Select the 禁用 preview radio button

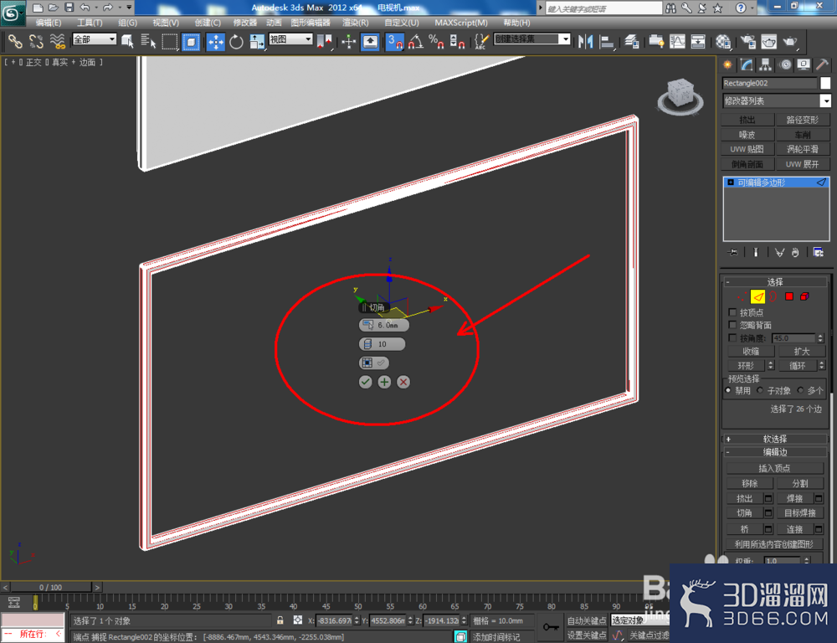(728, 390)
